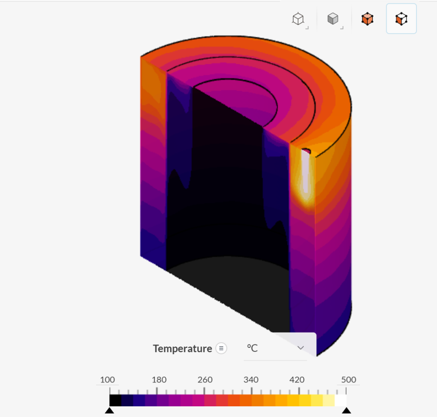Image resolution: width=437 pixels, height=417 pixels.
Task: Click the black segment of the color bar
Action: coord(115,400)
